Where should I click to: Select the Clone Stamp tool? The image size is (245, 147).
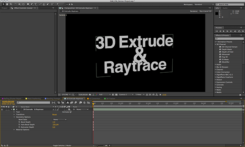point(44,4)
